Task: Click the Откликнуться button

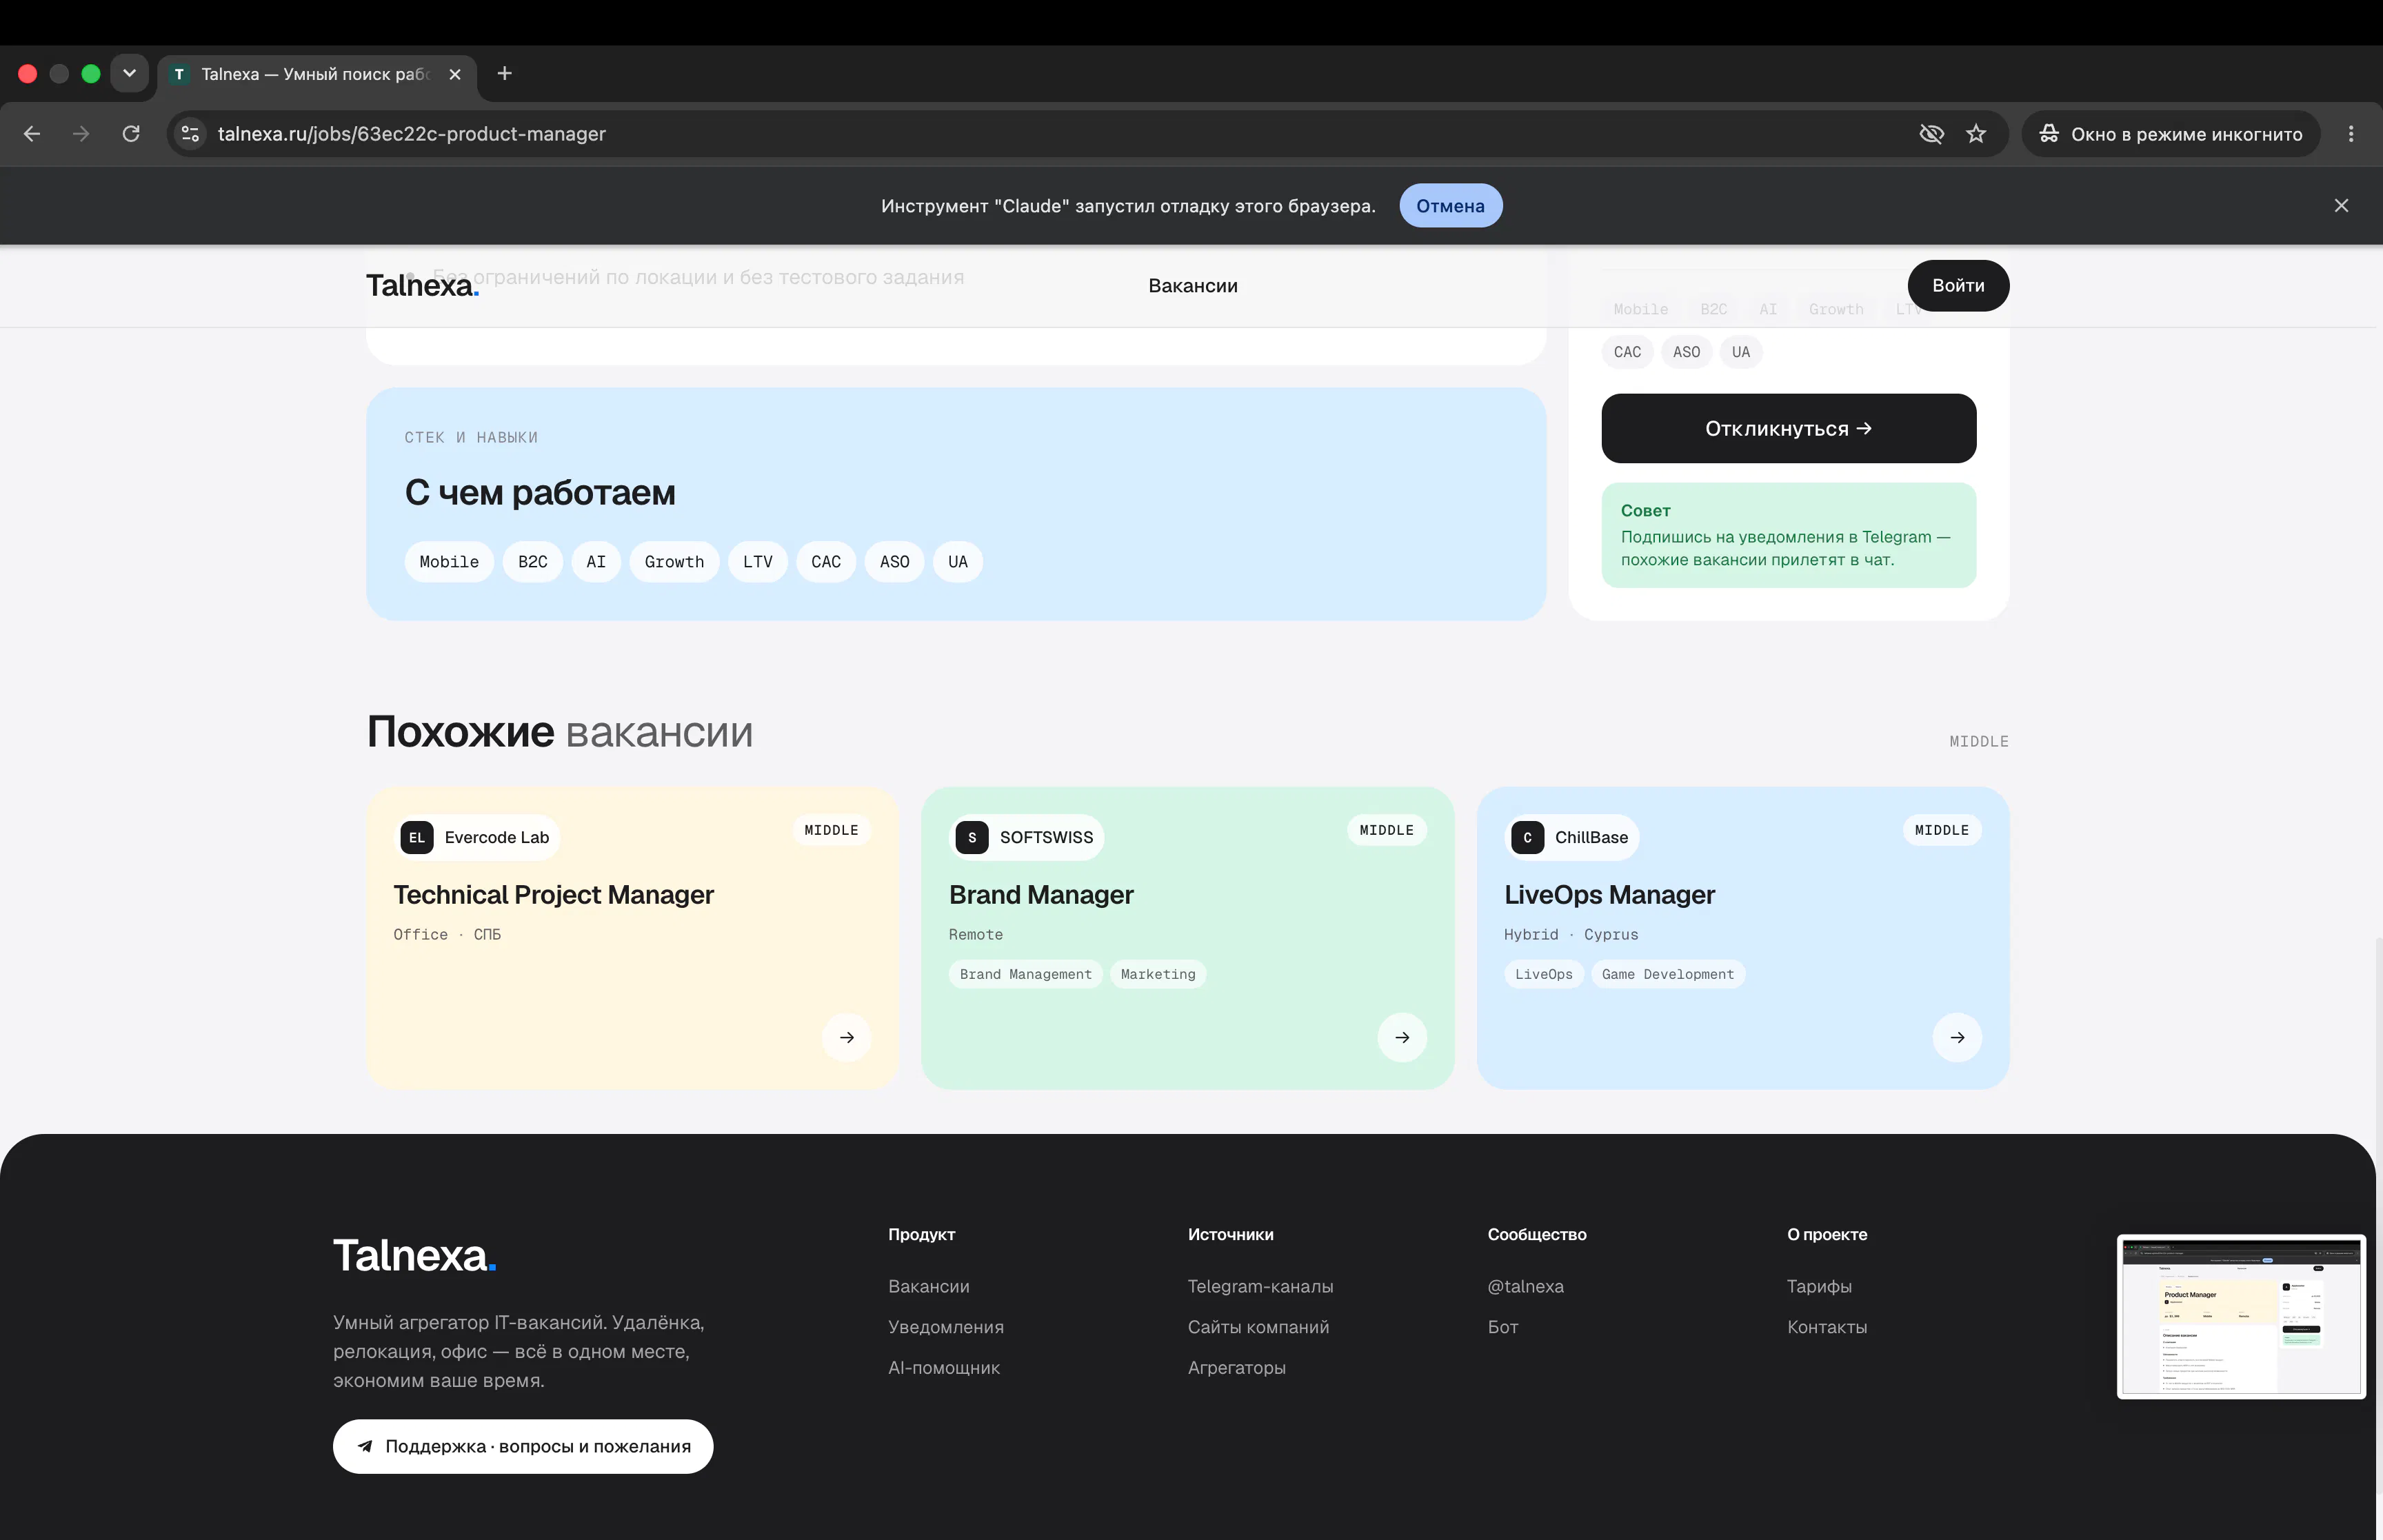Action: [1788, 428]
